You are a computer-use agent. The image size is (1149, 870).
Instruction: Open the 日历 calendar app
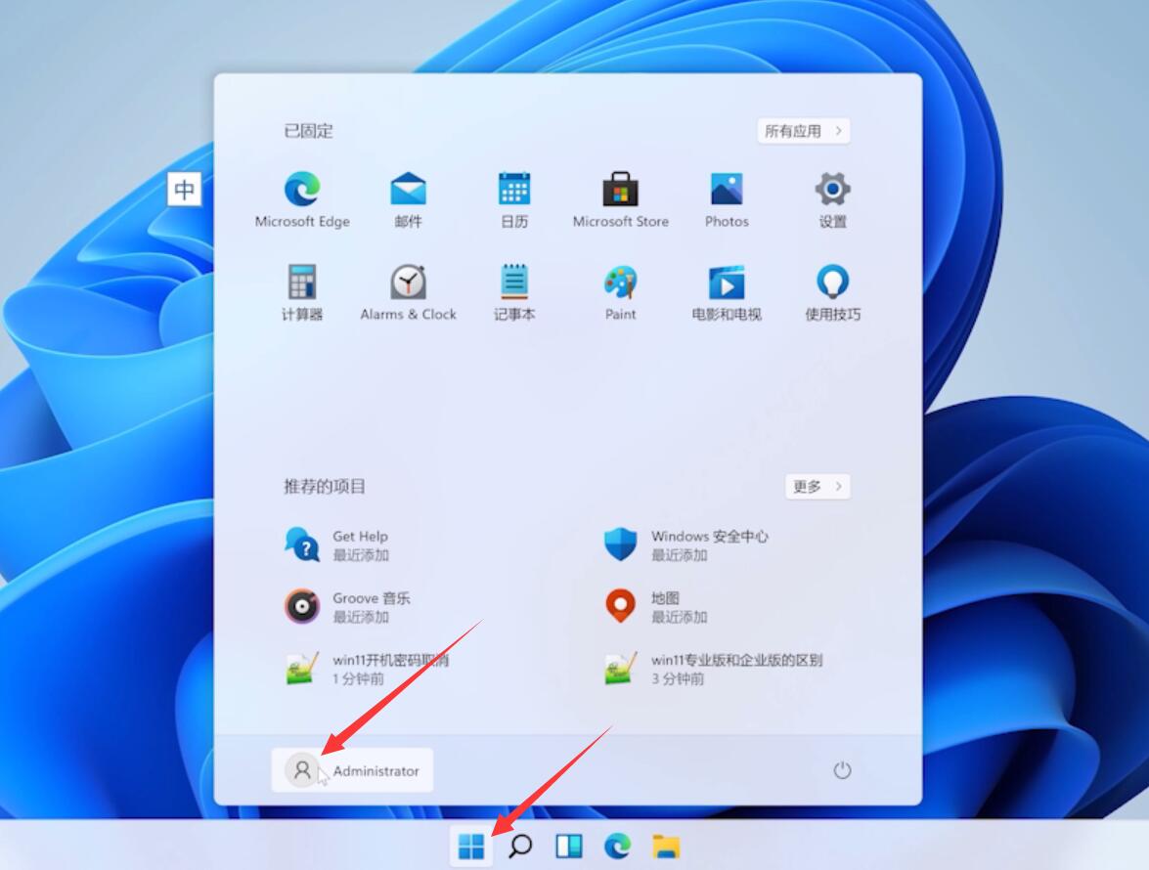514,200
